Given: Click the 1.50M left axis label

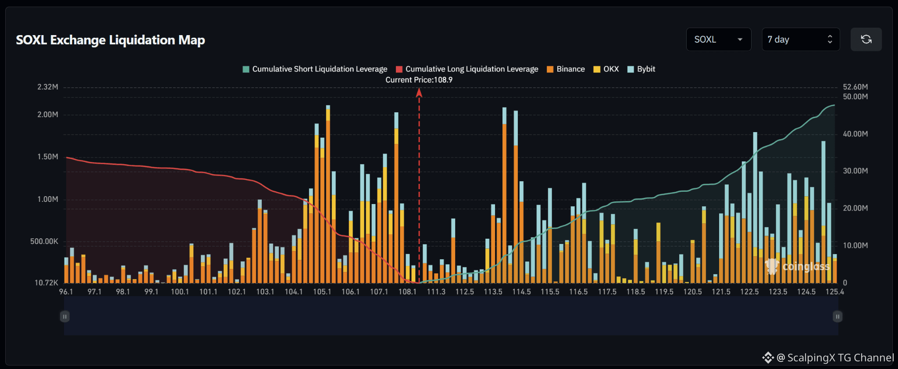Looking at the screenshot, I should point(48,157).
